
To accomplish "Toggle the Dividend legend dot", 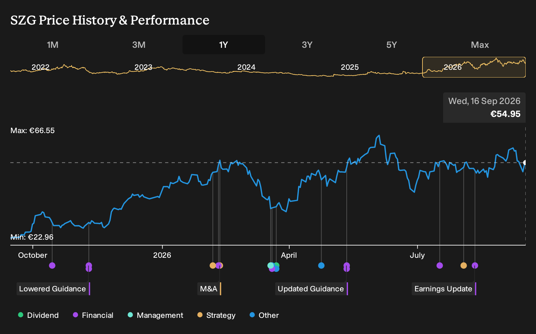I will 21,315.
